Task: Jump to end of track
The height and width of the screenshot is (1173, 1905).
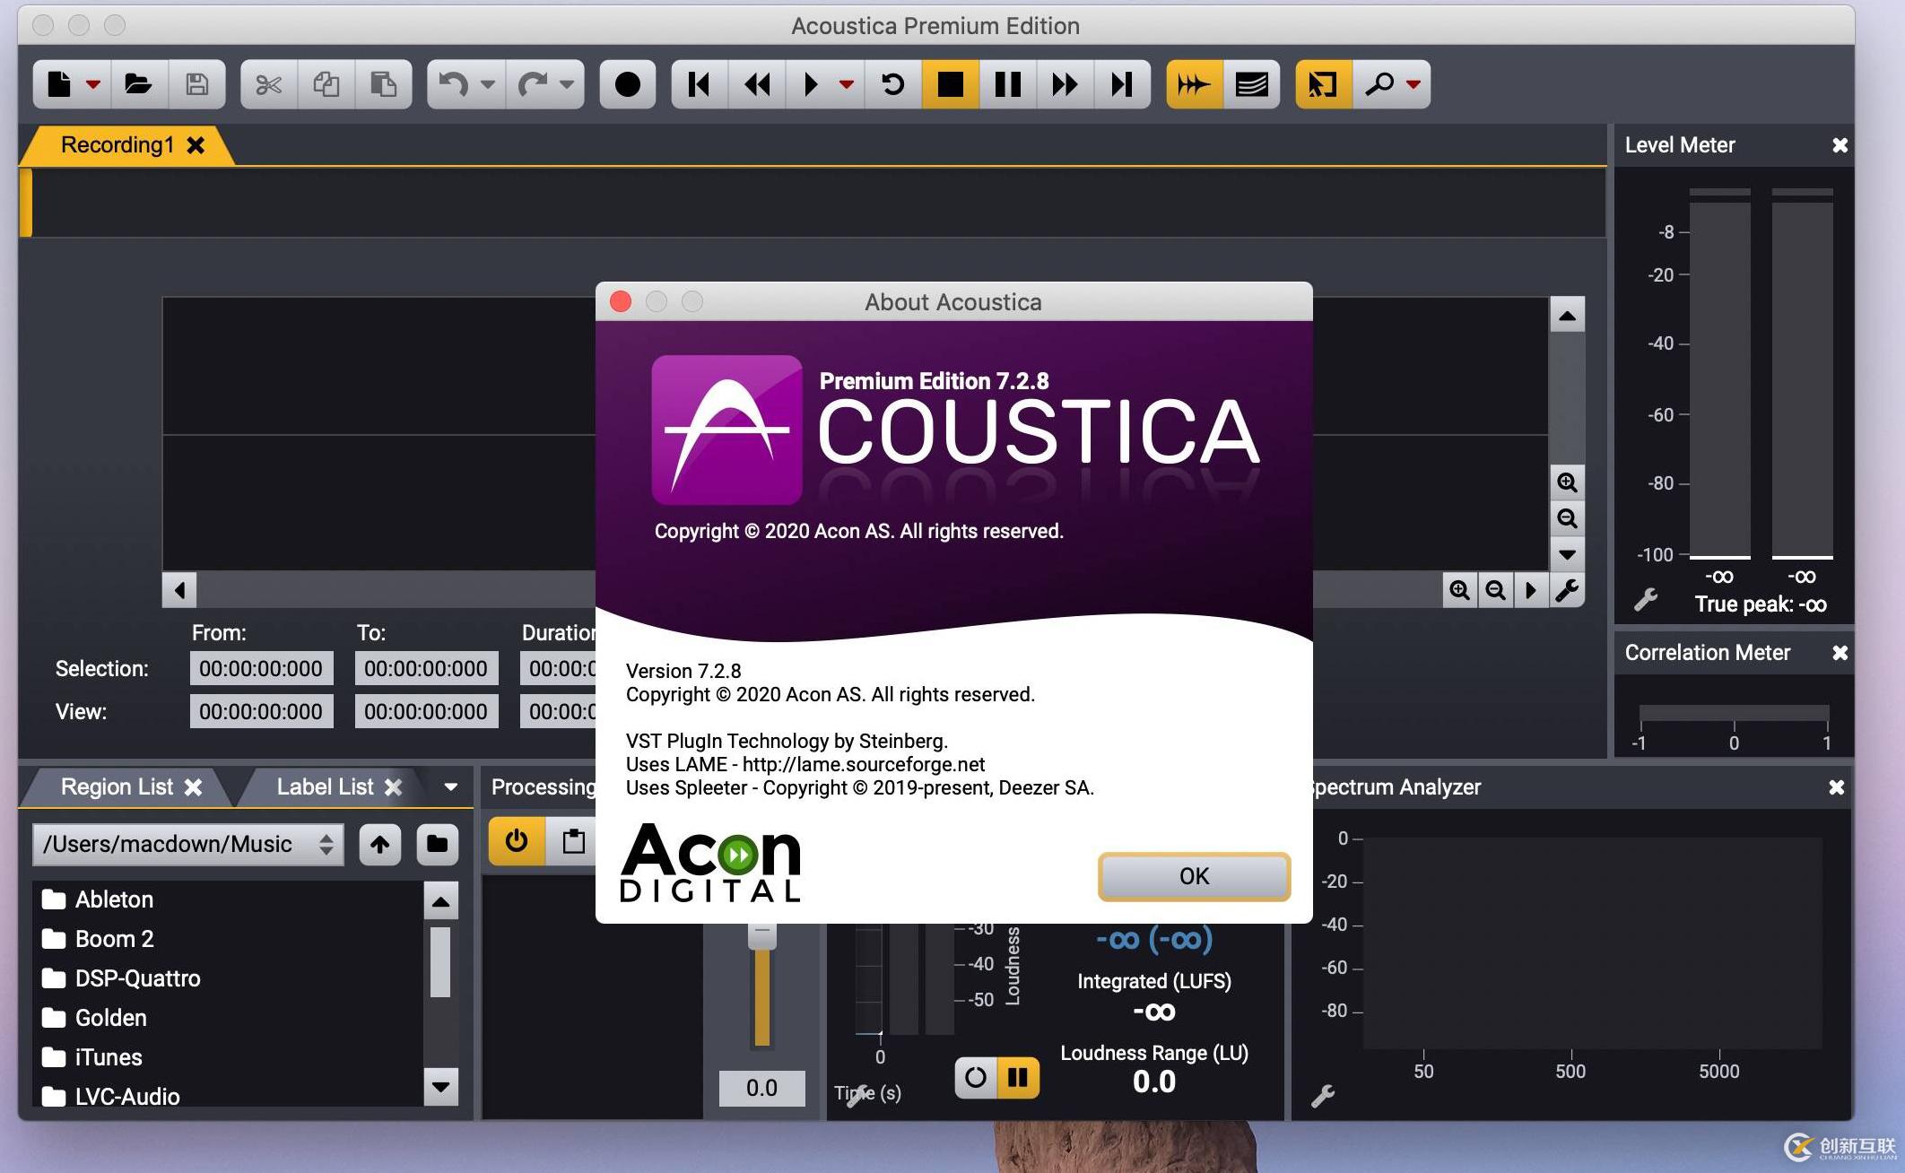Action: pos(1121,84)
